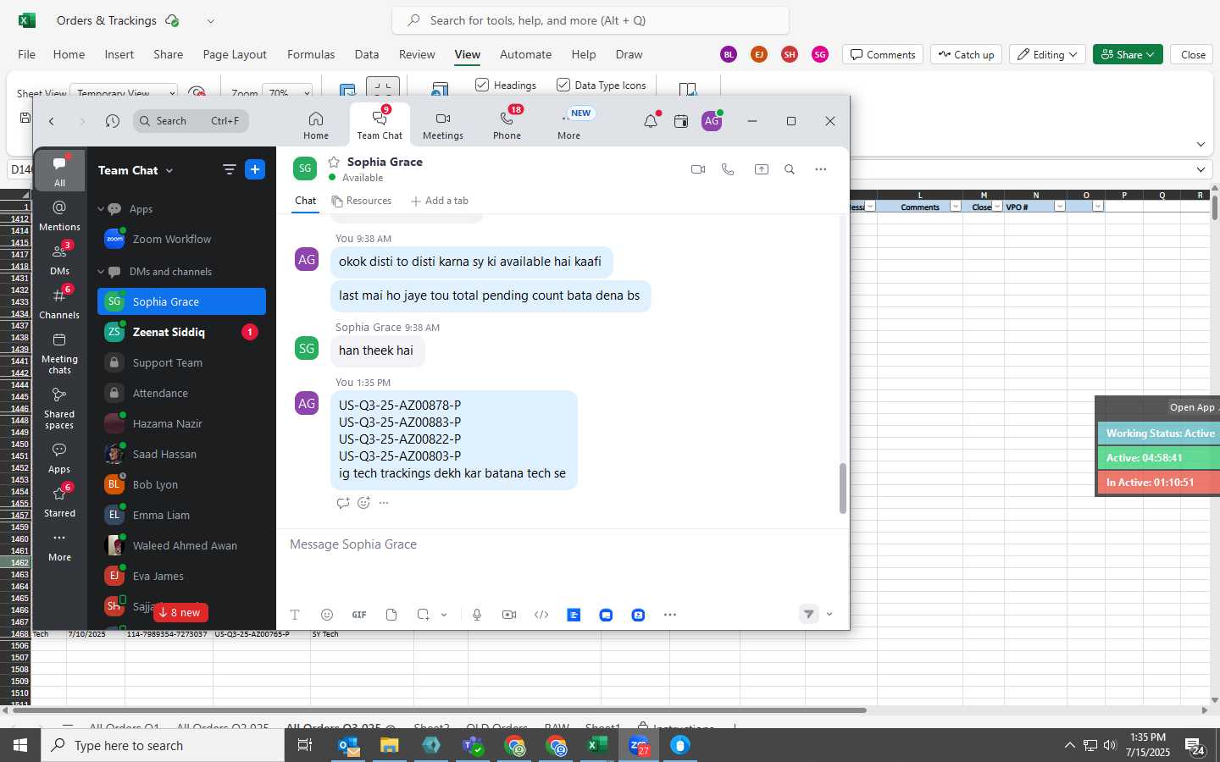This screenshot has width=1220, height=762.
Task: Open Mentions in Zoom sidebar
Action: (x=59, y=216)
